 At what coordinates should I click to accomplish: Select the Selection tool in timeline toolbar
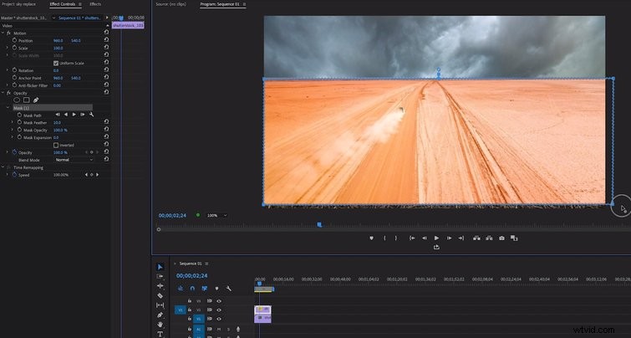pos(160,267)
